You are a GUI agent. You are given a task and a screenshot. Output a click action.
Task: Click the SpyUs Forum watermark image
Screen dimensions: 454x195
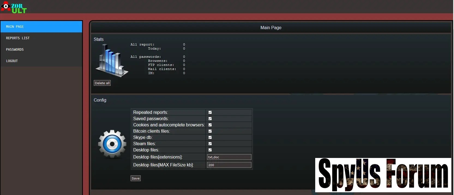pyautogui.click(x=383, y=175)
